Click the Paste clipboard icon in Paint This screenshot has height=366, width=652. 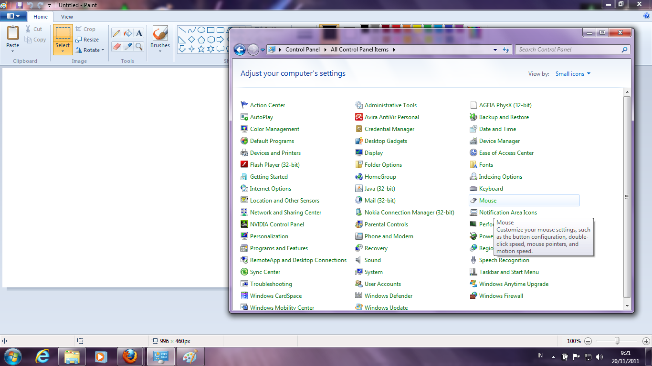[13, 33]
